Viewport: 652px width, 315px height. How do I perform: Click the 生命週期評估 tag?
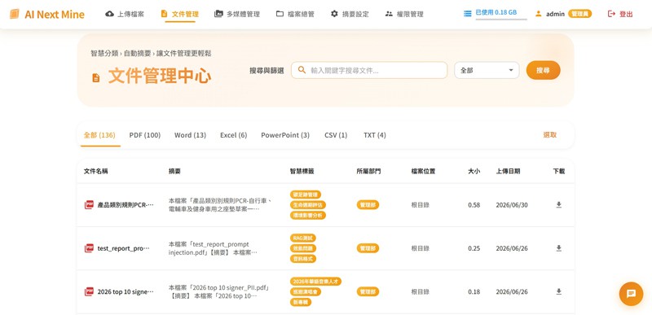308,205
